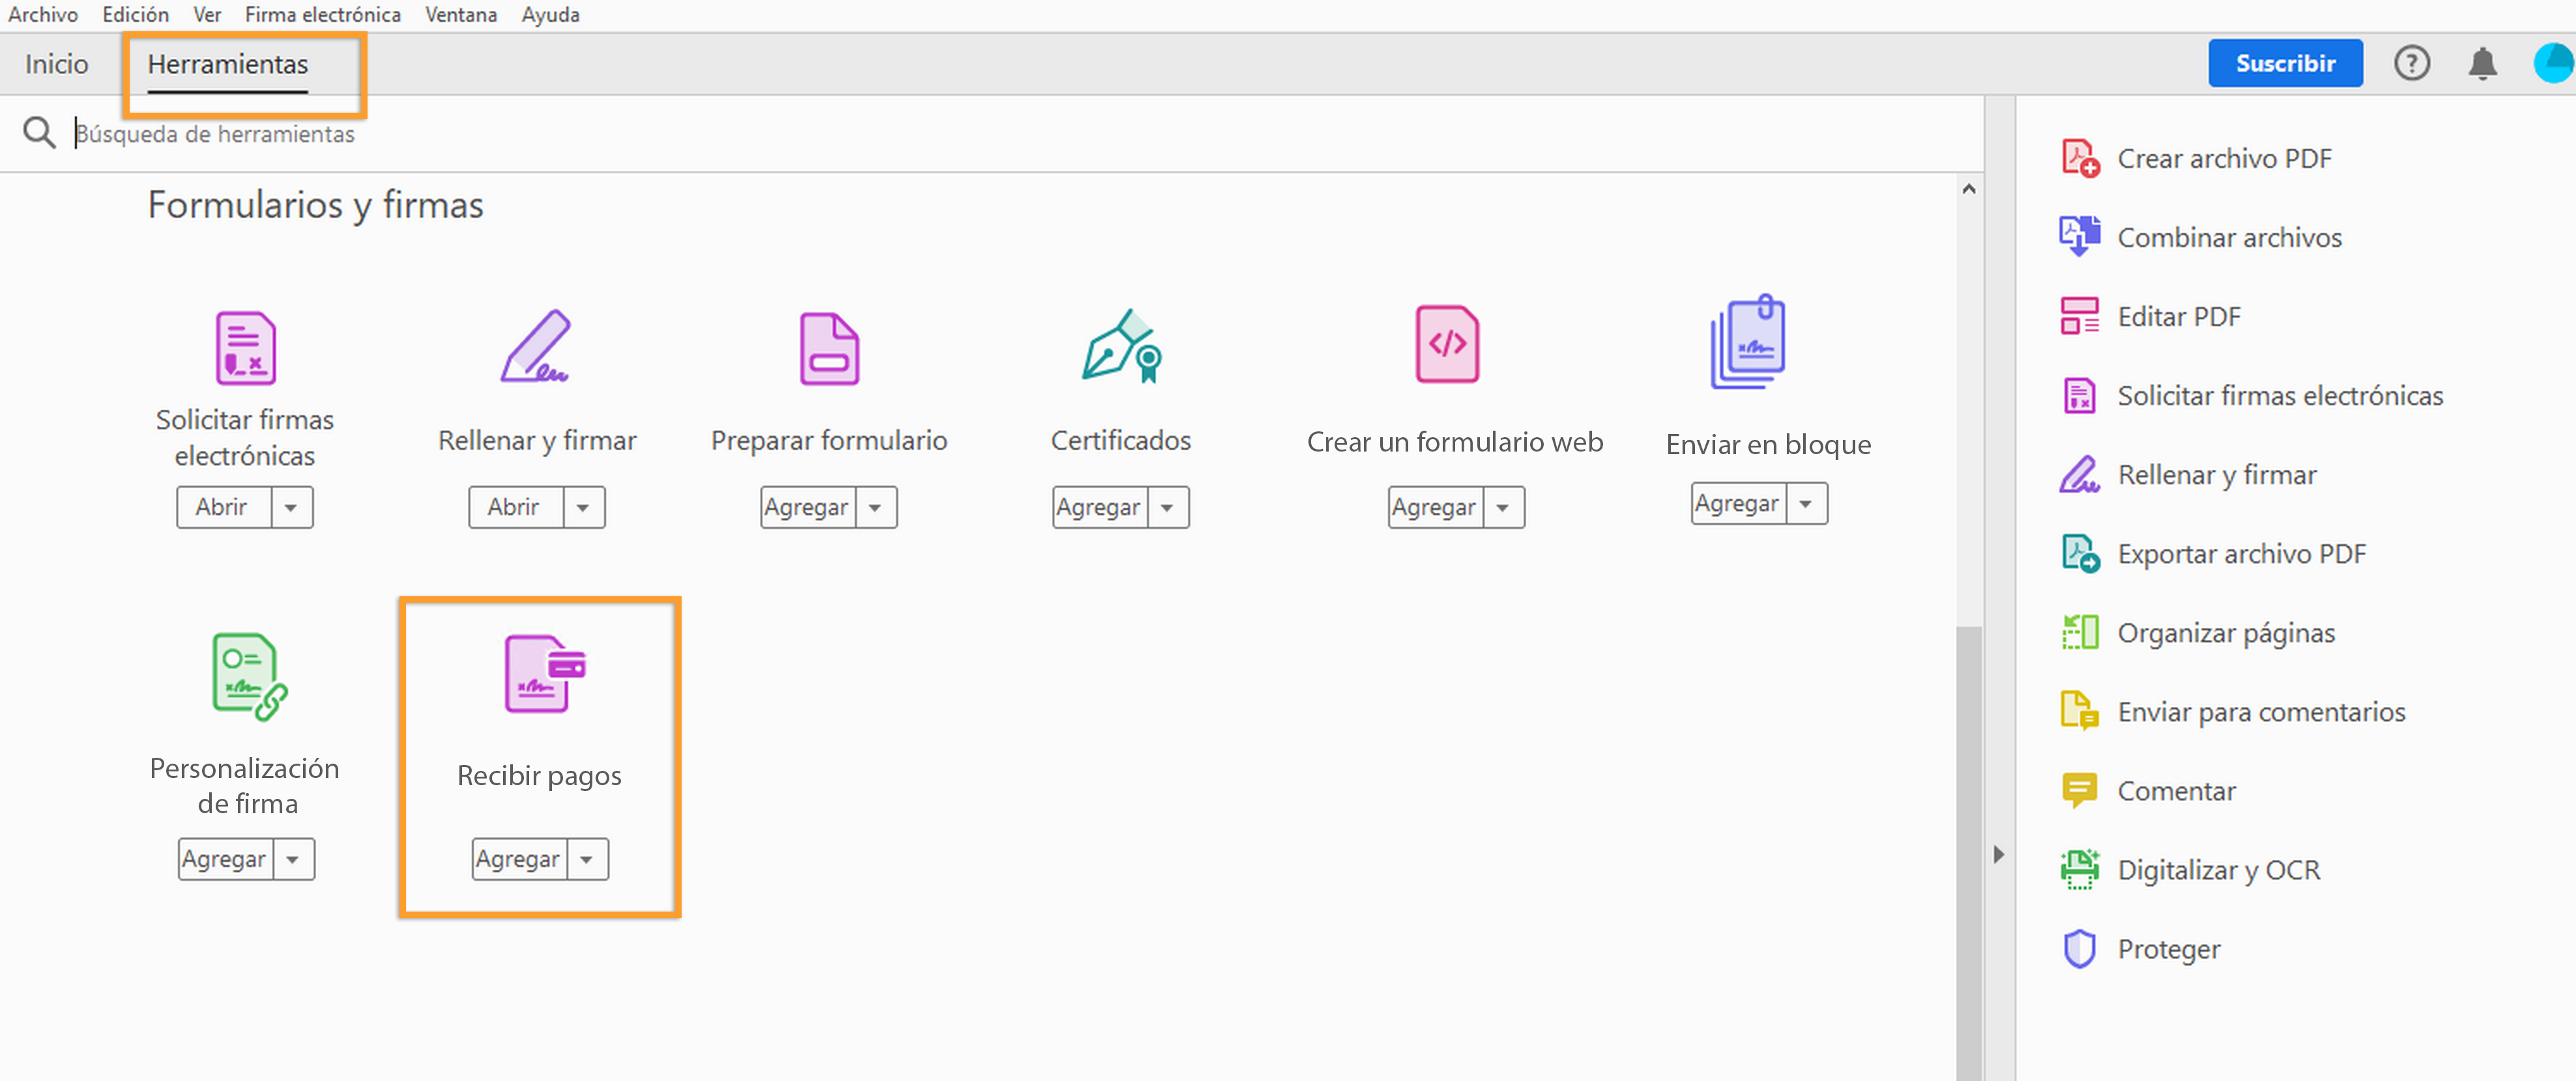The image size is (2576, 1081).
Task: Collapse the right tools pane arrow
Action: click(1998, 855)
